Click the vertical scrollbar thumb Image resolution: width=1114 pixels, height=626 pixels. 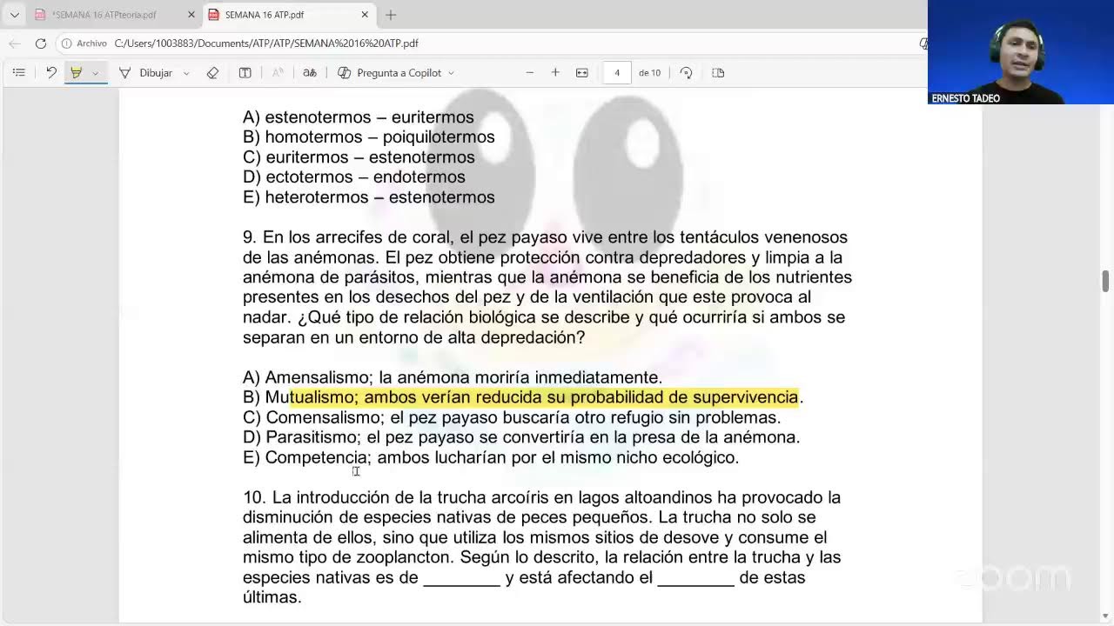(1106, 282)
